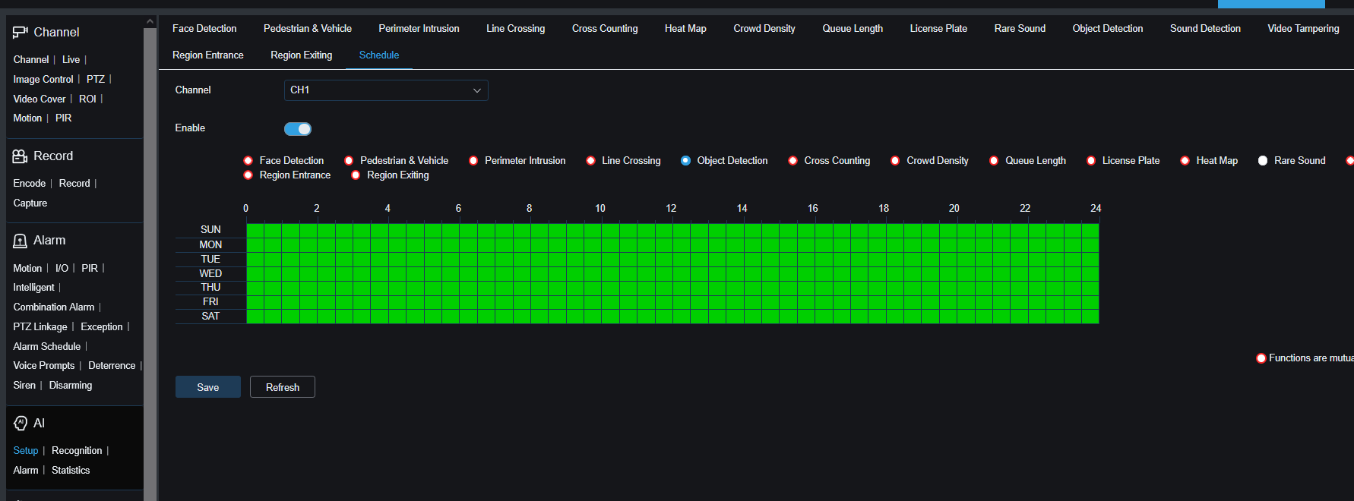Viewport: 1354px width, 501px height.
Task: Open the Deterrence link
Action: pos(112,366)
